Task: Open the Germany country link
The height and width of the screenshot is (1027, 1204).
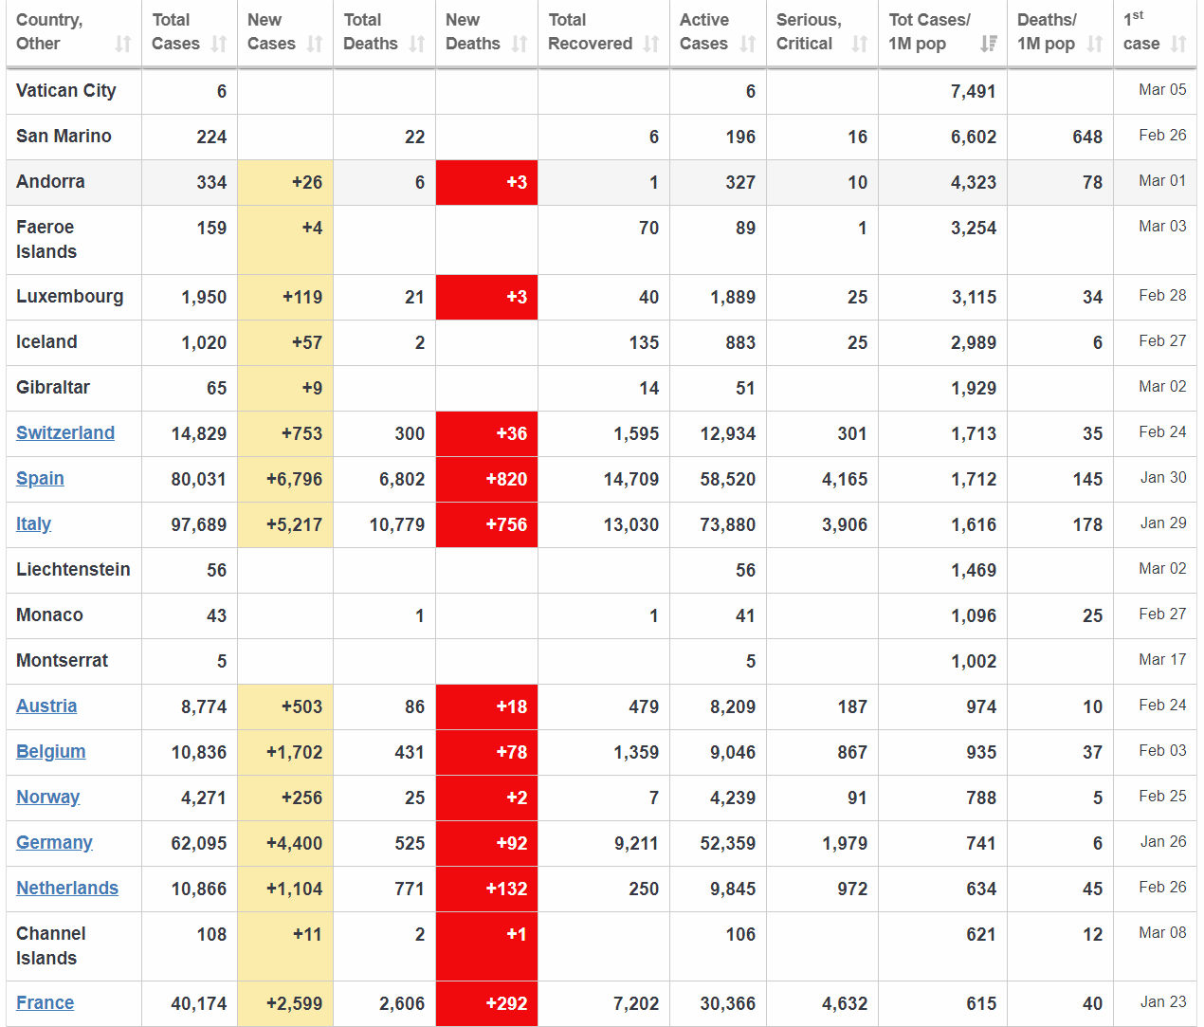Action: coord(54,843)
